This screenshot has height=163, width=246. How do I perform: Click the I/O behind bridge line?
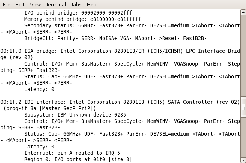click(78, 13)
